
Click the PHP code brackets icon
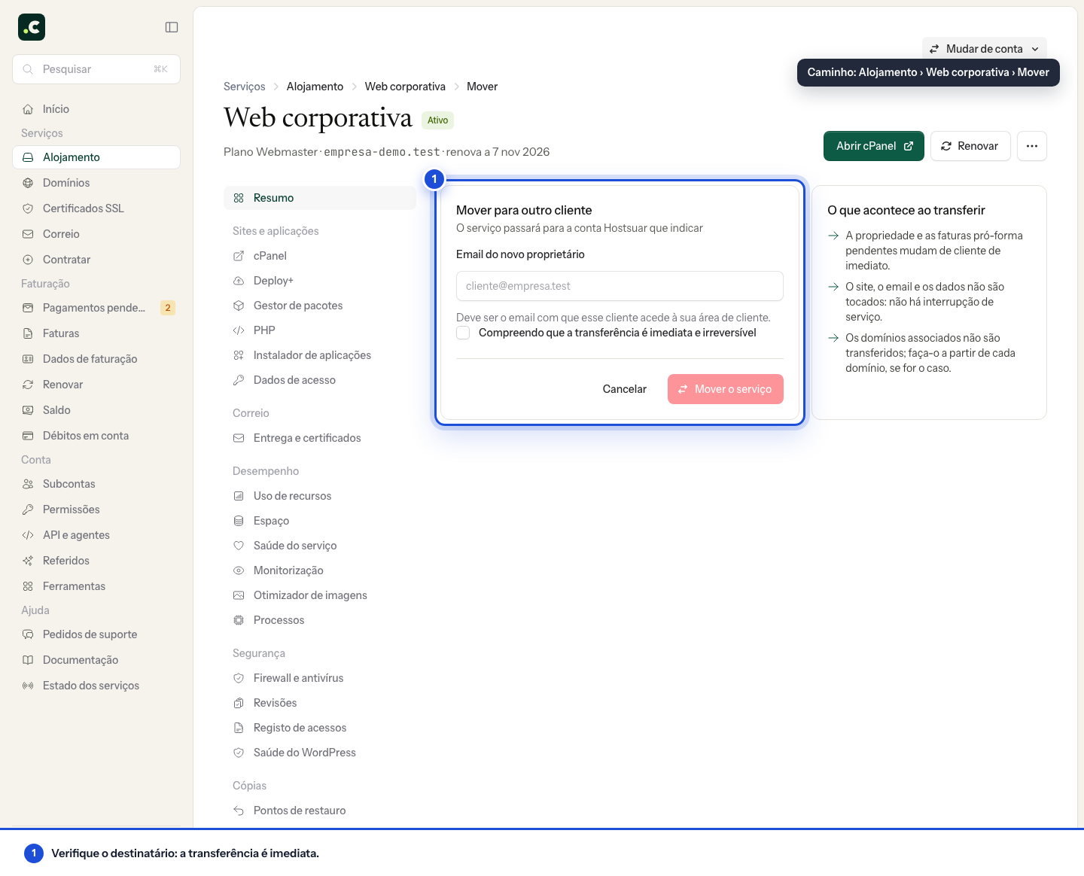[x=239, y=330]
